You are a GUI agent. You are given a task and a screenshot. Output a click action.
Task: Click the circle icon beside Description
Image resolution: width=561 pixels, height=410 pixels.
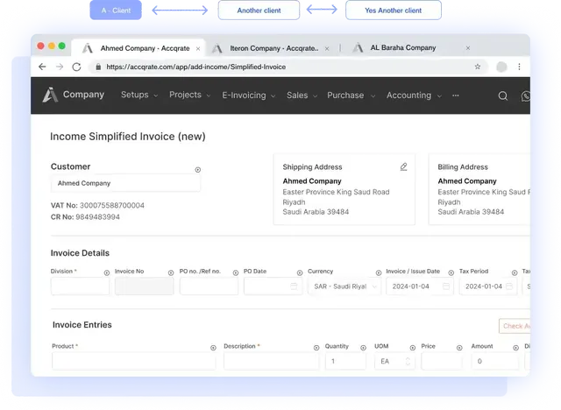click(316, 348)
